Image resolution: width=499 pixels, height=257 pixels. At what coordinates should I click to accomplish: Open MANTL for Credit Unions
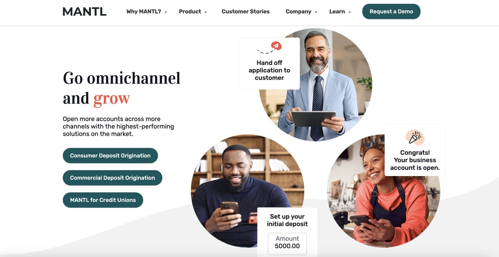103,200
